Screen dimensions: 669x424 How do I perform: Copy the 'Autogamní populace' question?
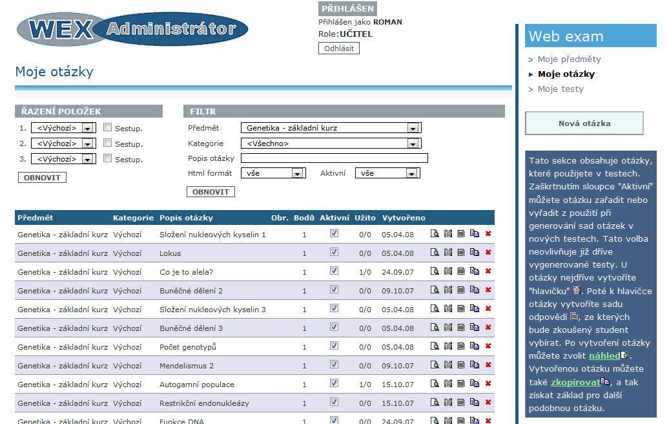[x=475, y=384]
